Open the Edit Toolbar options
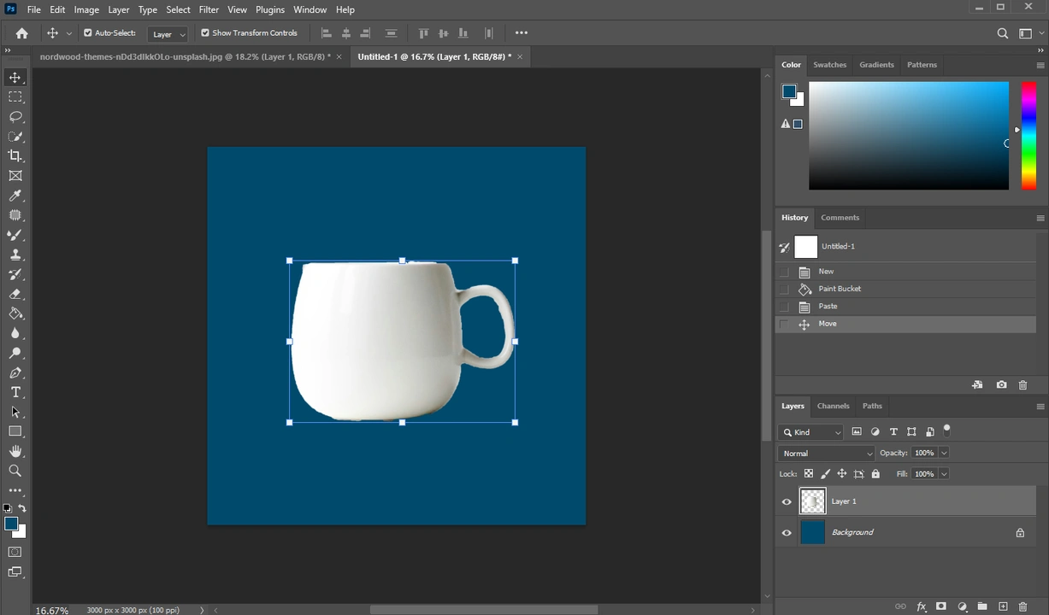1049x615 pixels. click(15, 490)
